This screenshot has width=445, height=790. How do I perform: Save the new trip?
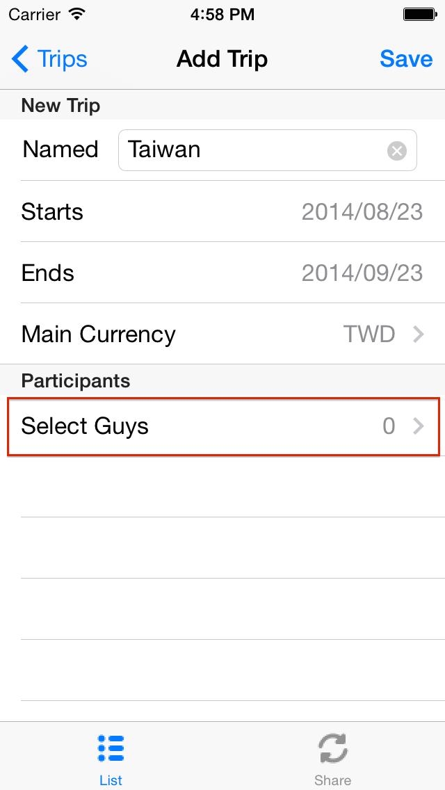pos(406,59)
